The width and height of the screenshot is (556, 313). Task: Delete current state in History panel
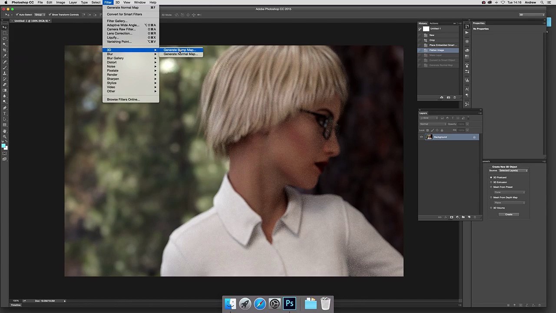455,97
